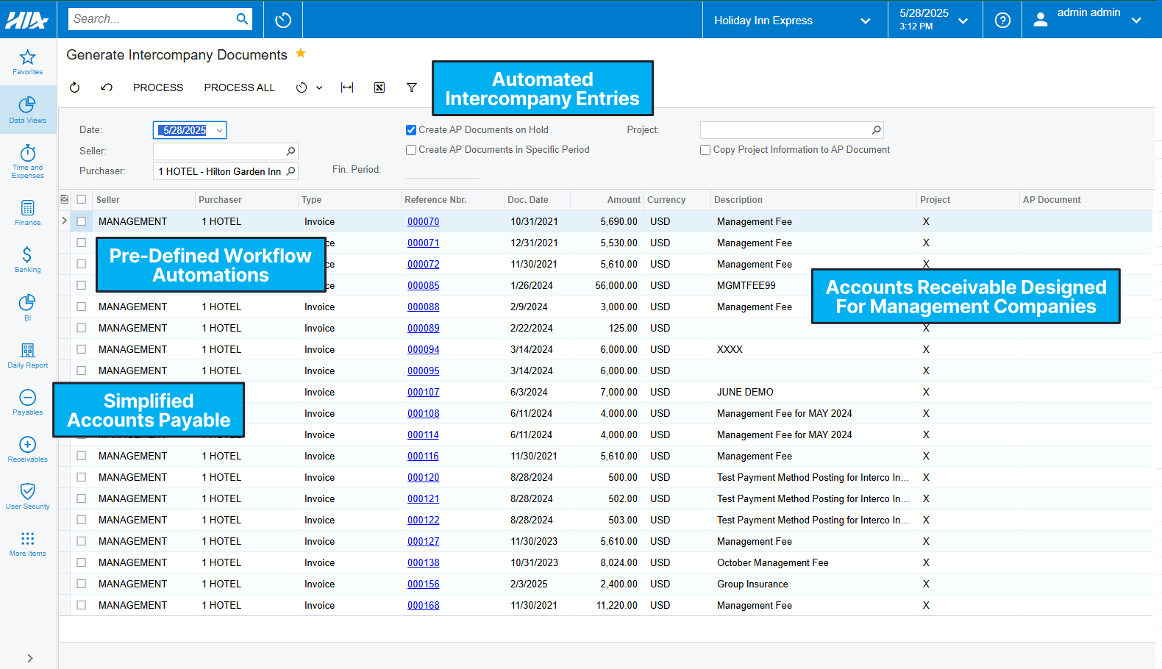Export to Excel icon
Viewport: 1162px width, 669px height.
coord(379,87)
